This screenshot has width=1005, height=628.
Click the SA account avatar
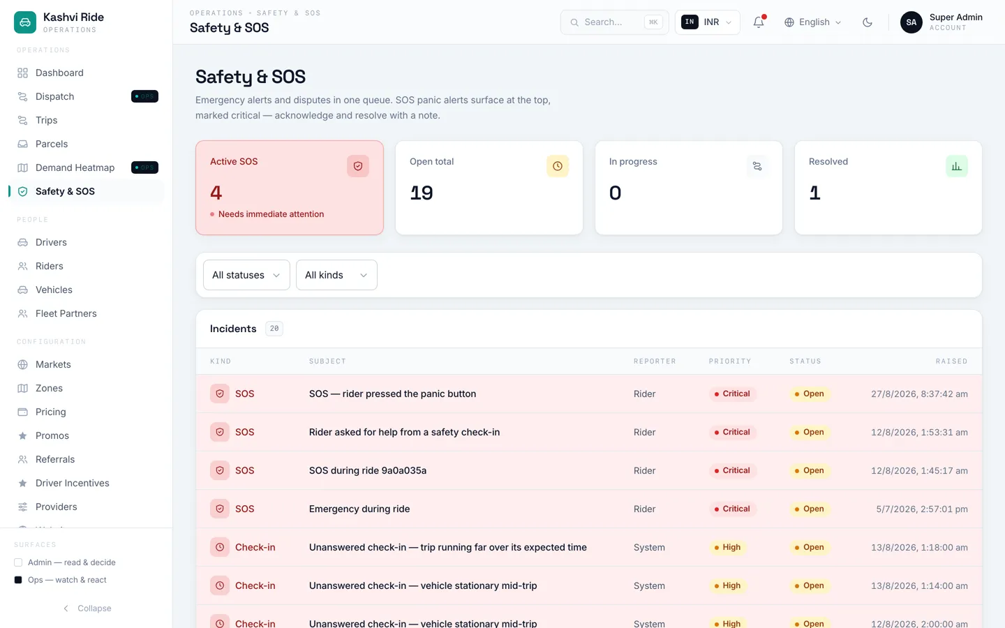[x=911, y=22]
